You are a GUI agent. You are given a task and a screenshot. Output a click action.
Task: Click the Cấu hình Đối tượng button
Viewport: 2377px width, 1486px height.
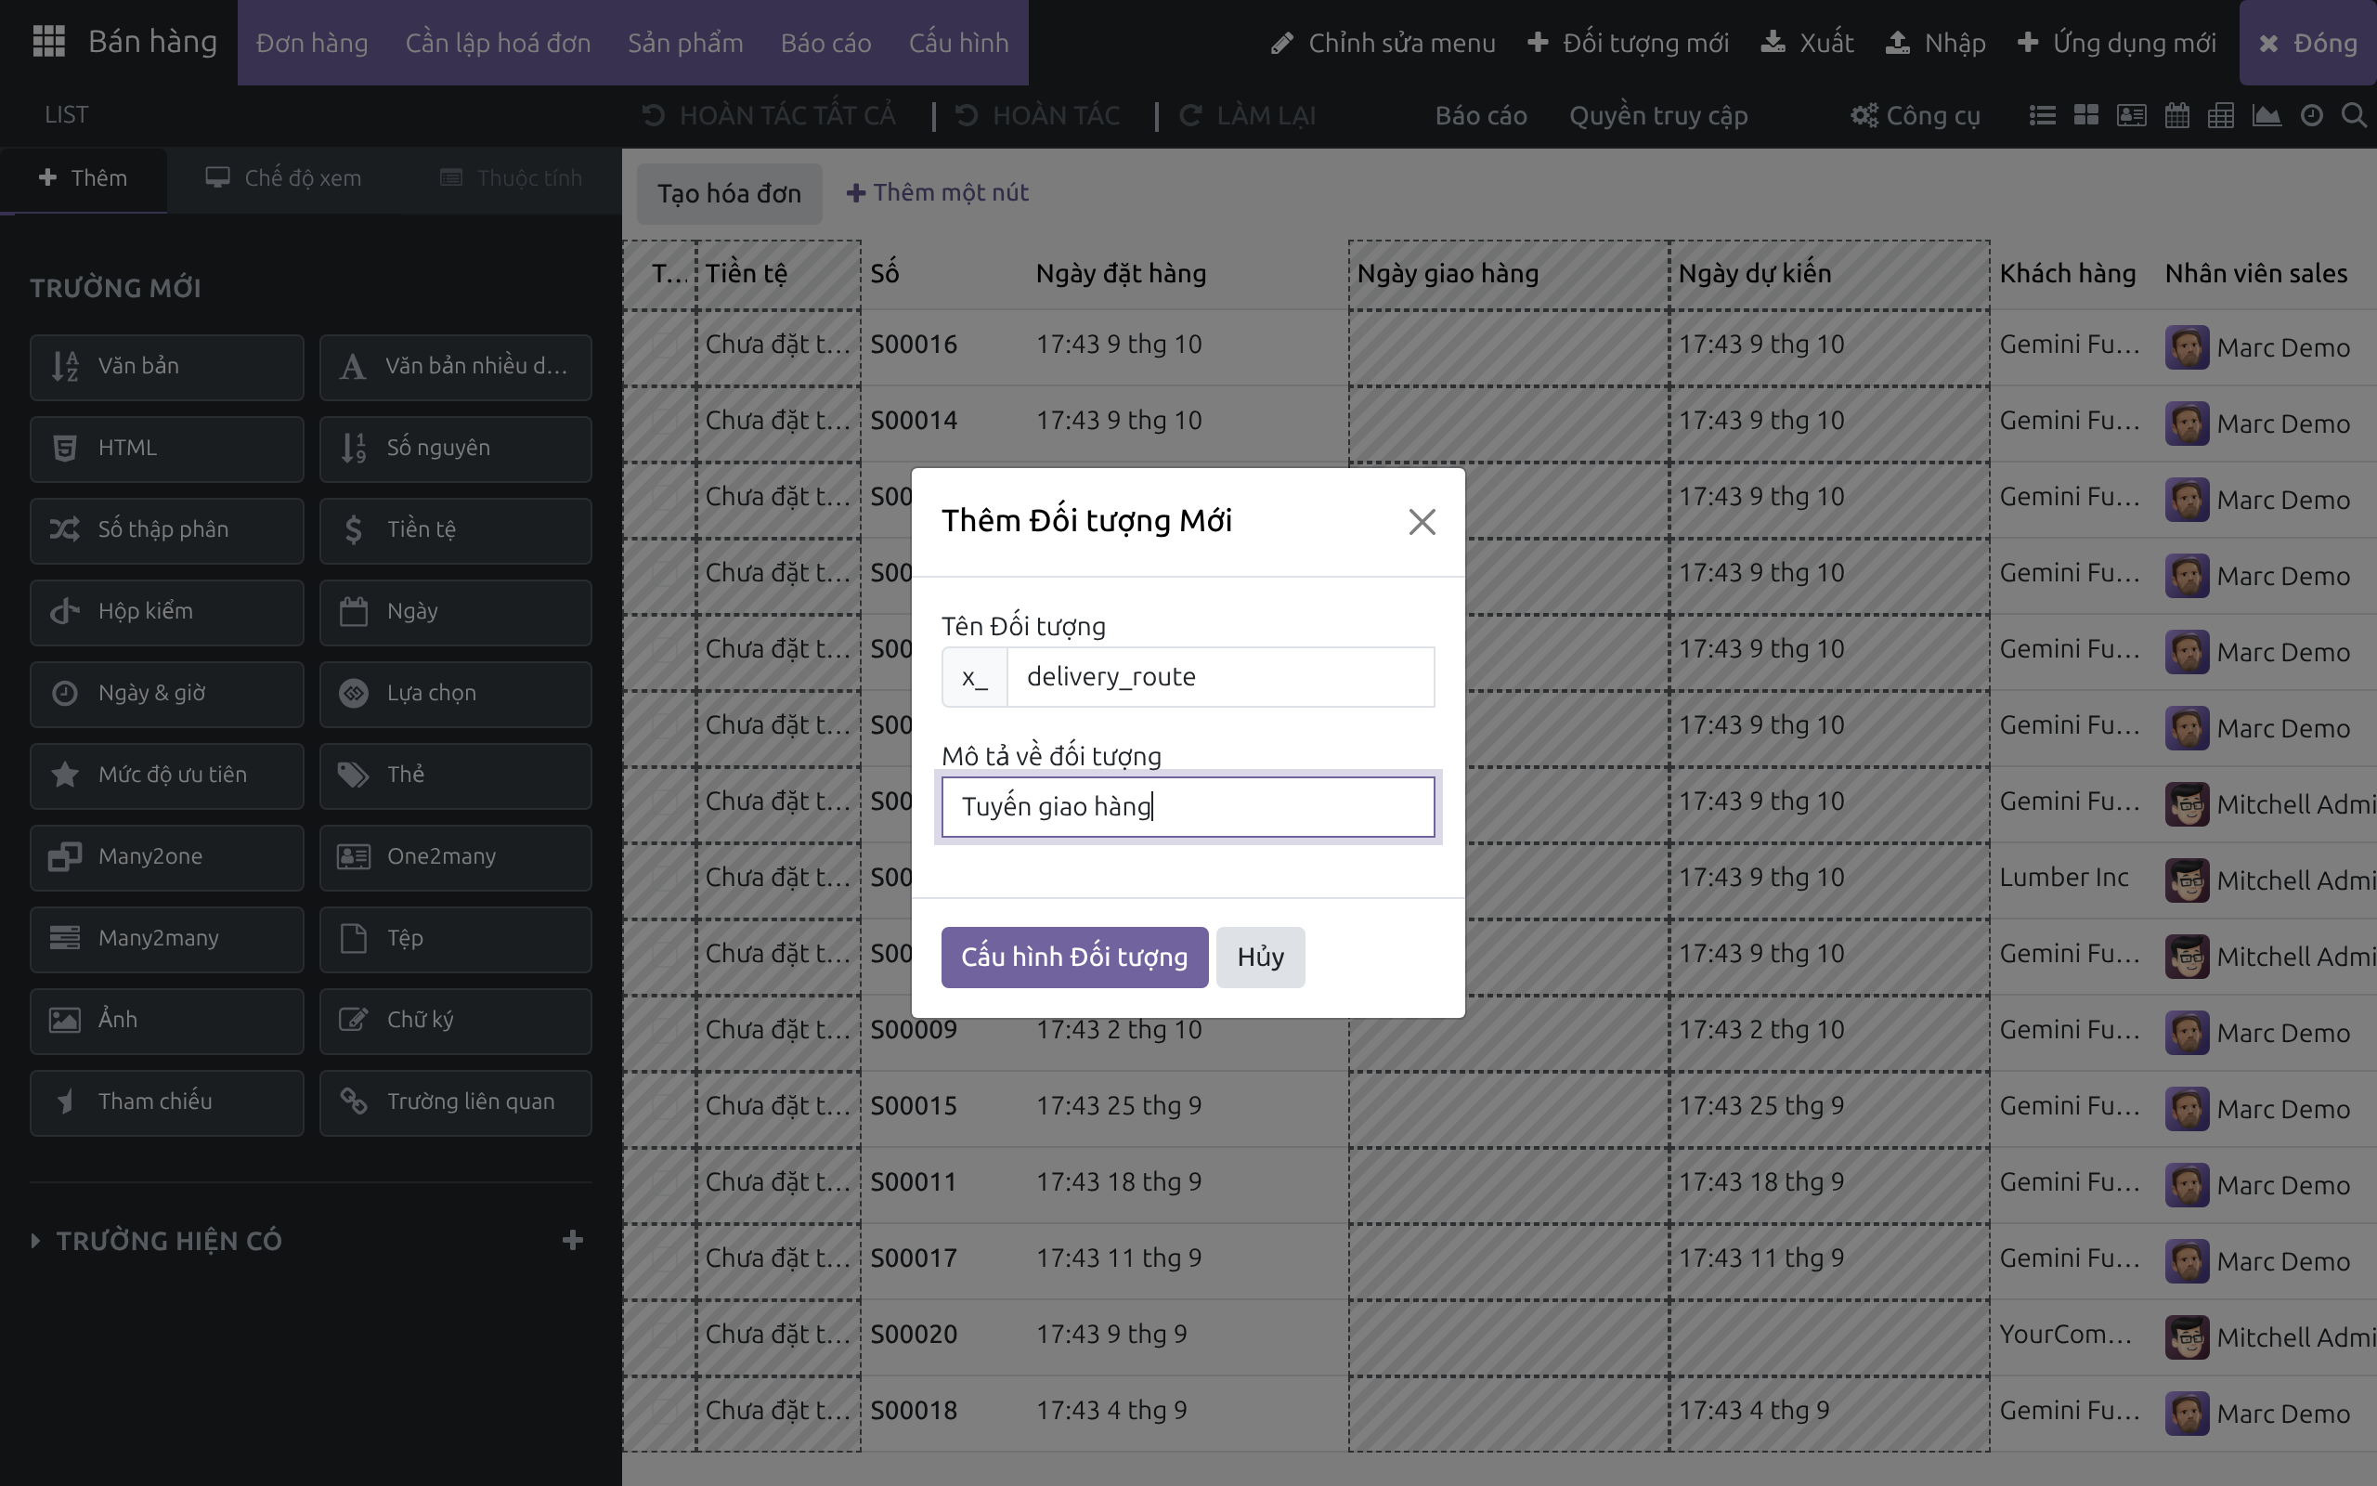click(1074, 957)
